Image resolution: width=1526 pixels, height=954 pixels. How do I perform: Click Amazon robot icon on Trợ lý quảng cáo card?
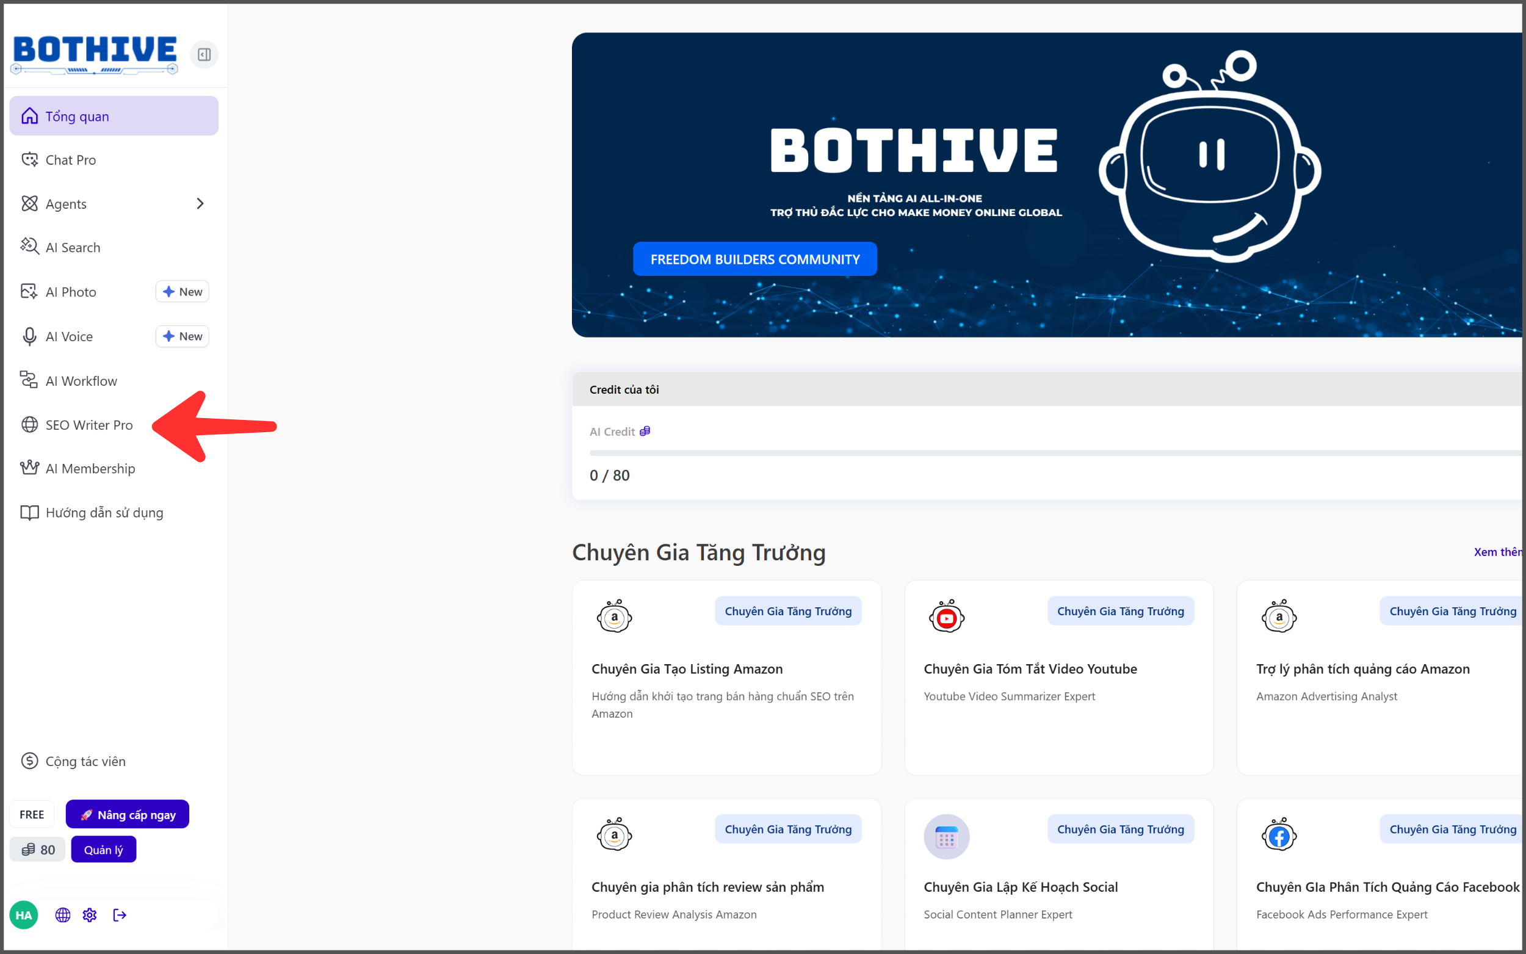(x=1279, y=616)
